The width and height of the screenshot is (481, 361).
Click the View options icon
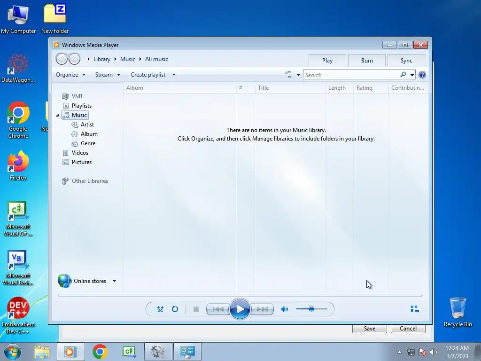pyautogui.click(x=288, y=75)
